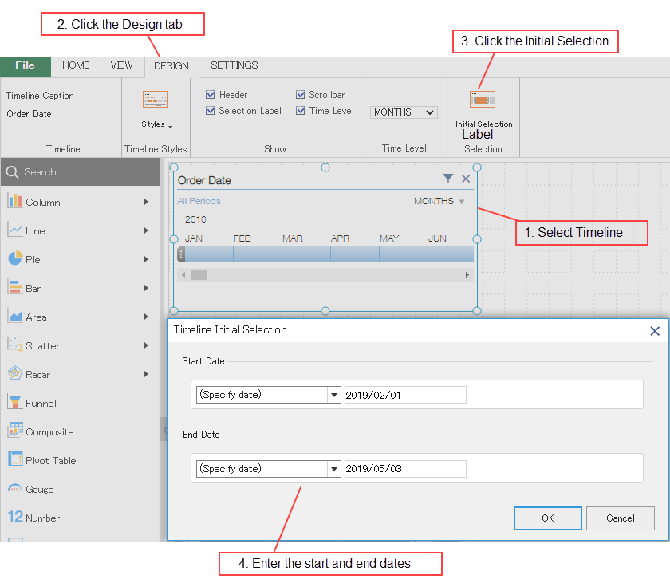This screenshot has height=579, width=670.
Task: Open the MONTHS dropdown on the timeline
Action: 462,202
